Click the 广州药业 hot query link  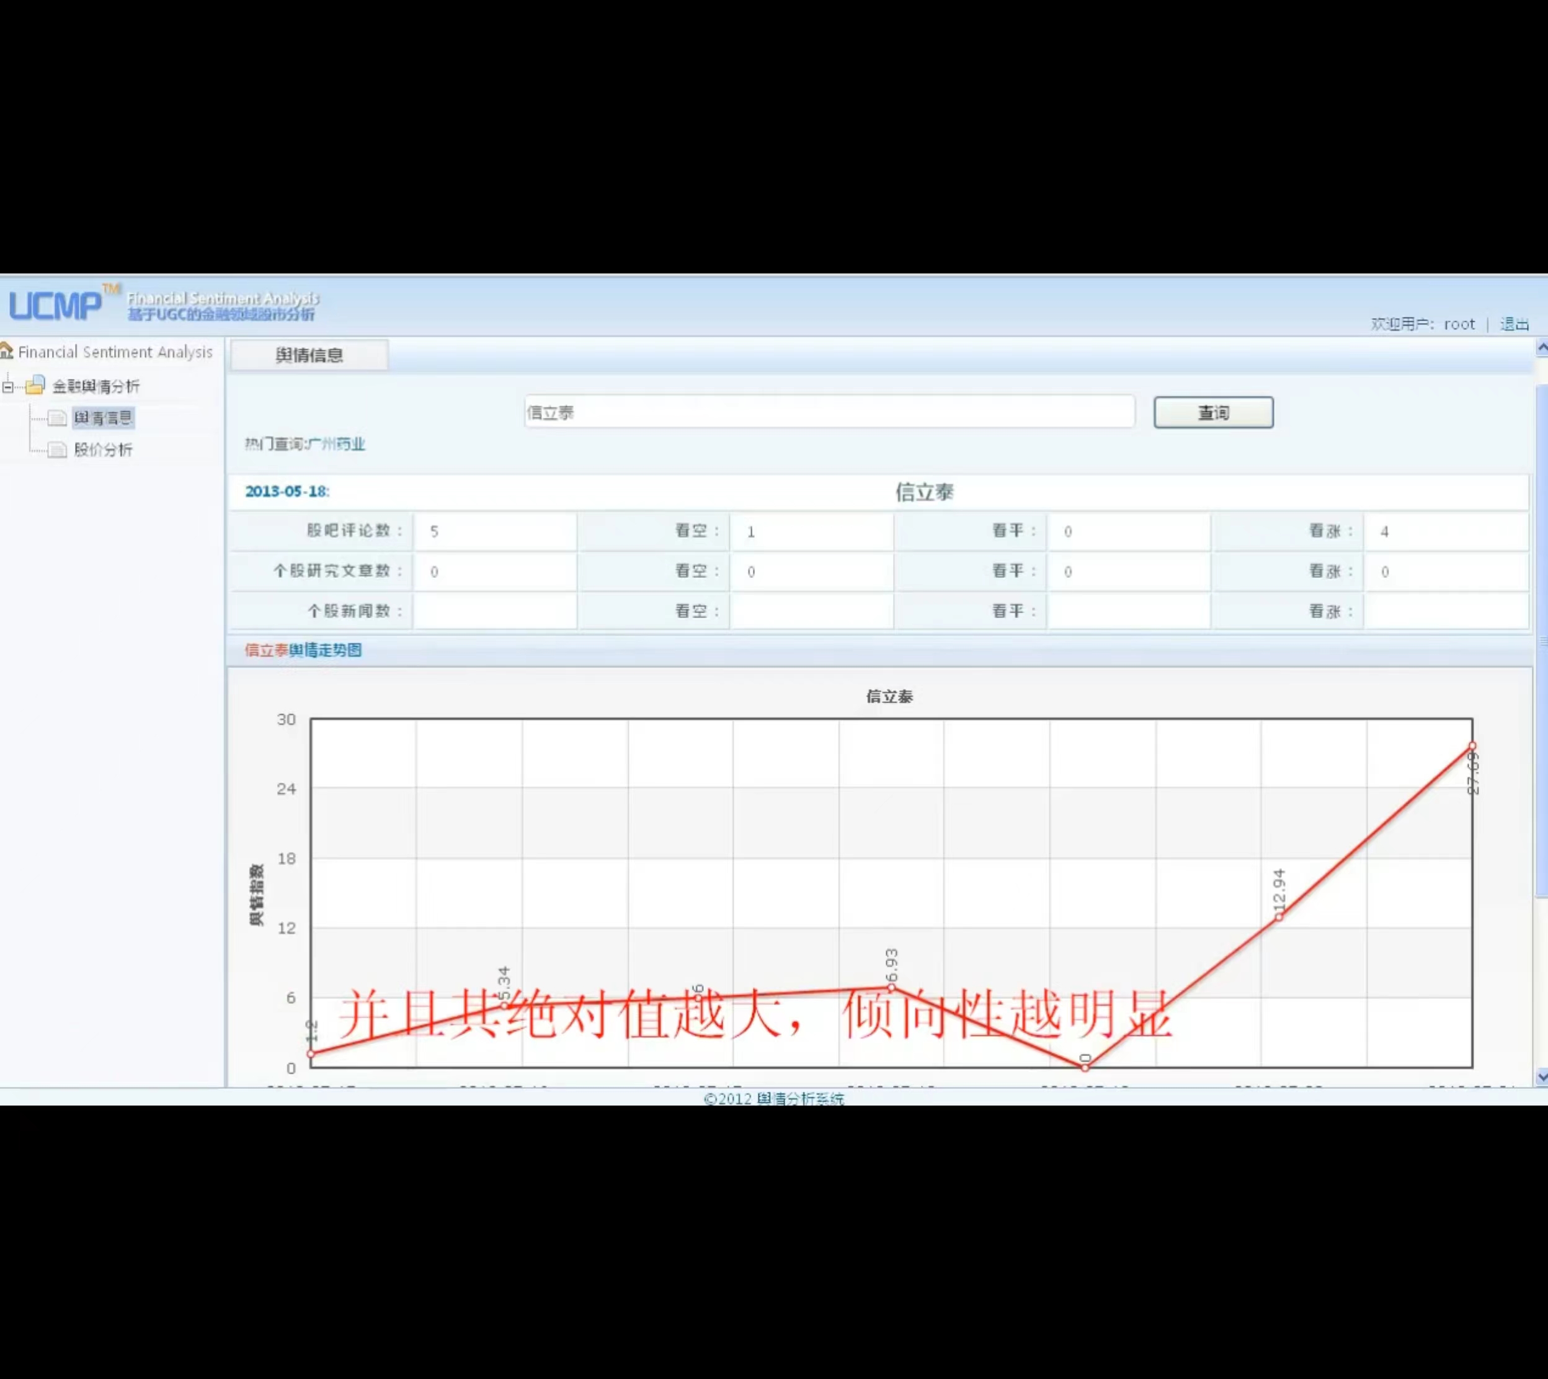tap(336, 444)
